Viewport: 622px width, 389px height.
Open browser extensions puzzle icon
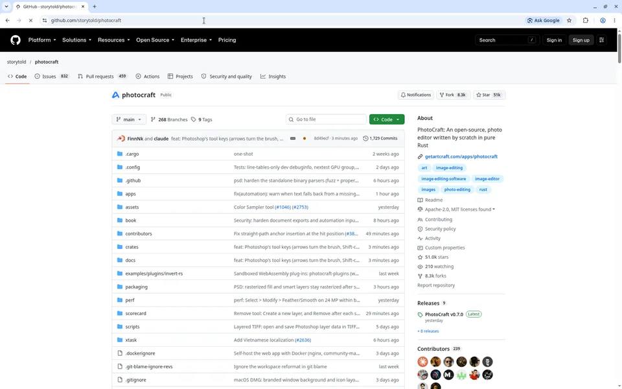click(586, 20)
